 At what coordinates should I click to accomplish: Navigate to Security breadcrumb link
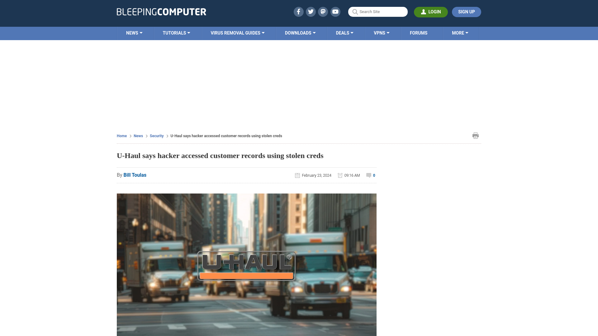coord(156,135)
